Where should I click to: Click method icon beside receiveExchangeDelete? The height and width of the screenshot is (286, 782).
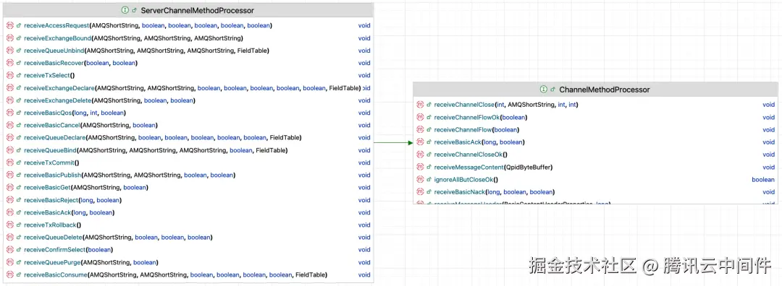point(10,100)
